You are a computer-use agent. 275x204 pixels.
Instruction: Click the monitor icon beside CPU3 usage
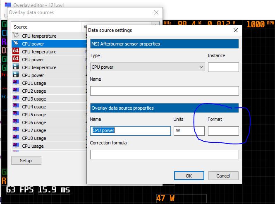tap(16, 98)
